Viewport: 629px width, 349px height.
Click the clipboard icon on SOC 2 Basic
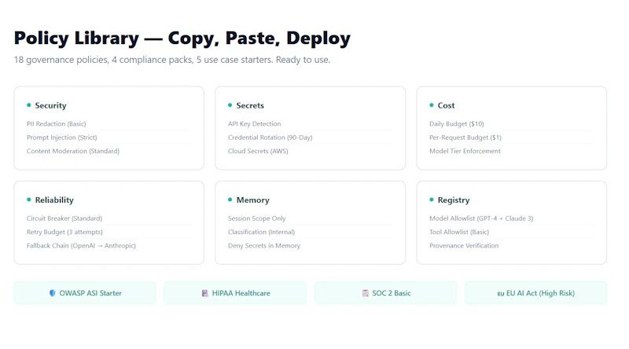pos(365,293)
